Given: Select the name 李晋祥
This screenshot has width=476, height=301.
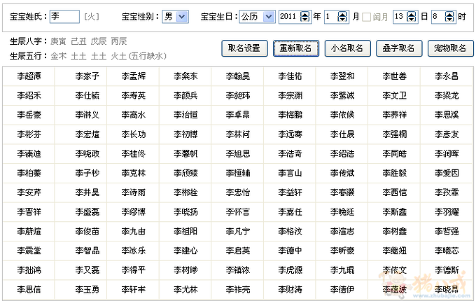Looking at the screenshot, I should (x=29, y=212).
